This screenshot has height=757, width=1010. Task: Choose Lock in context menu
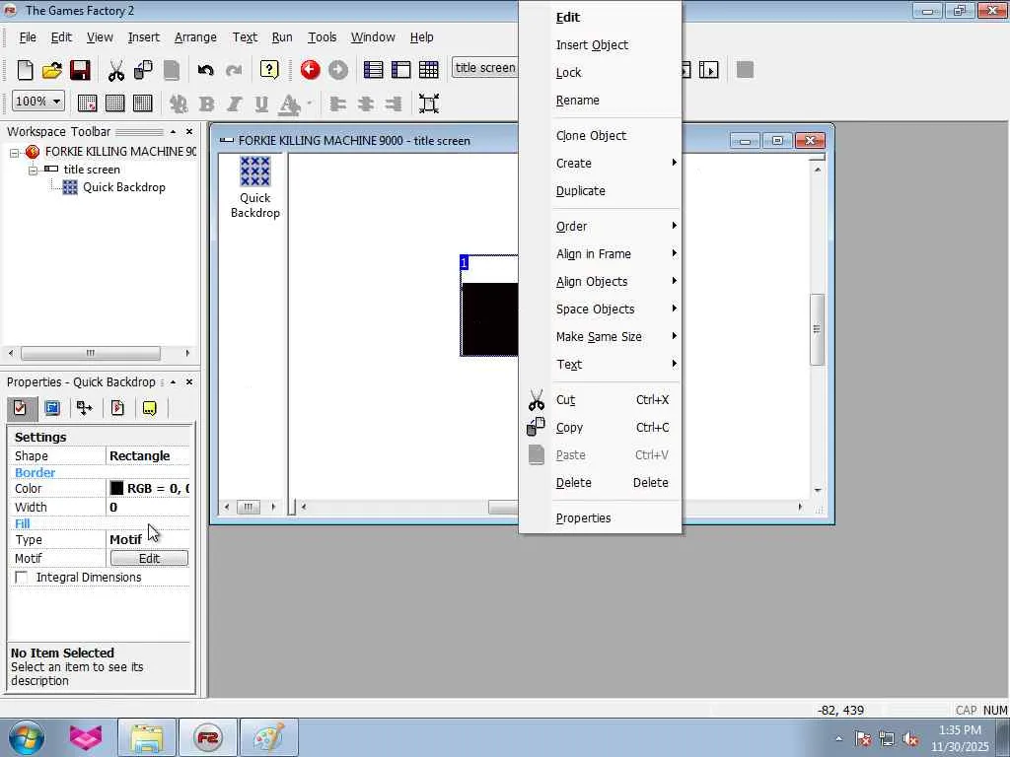569,73
